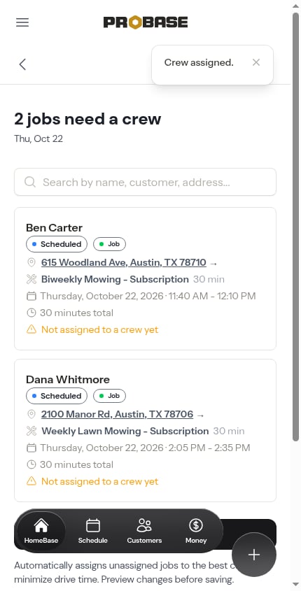
Task: Click warning icon on Ben Carter card
Action: tap(31, 329)
